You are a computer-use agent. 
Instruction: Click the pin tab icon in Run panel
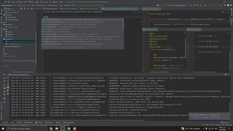tap(4, 102)
